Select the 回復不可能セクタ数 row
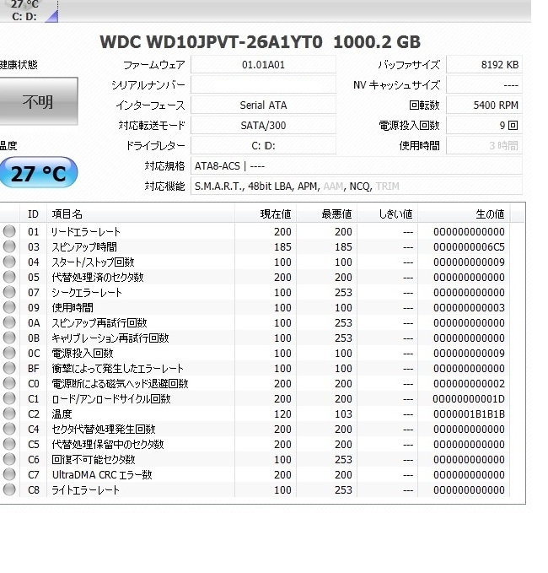The height and width of the screenshot is (573, 548). click(255, 459)
